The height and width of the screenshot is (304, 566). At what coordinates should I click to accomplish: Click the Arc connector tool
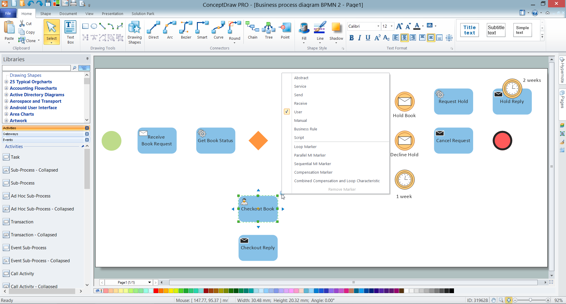click(170, 30)
